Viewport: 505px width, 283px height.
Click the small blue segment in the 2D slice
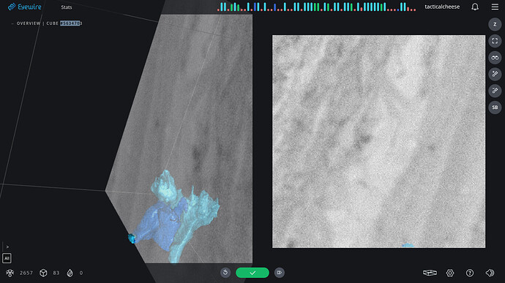pyautogui.click(x=408, y=246)
